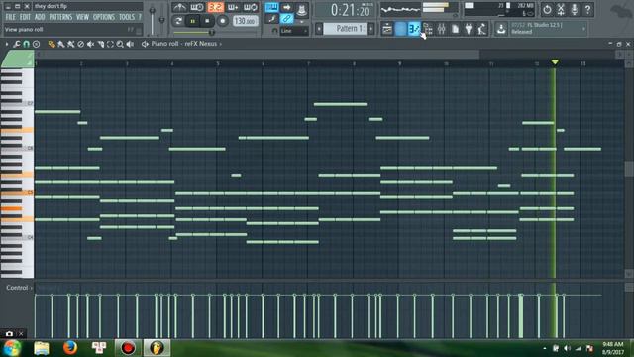Open the OPTIONS menu
634x357 pixels.
click(x=104, y=17)
